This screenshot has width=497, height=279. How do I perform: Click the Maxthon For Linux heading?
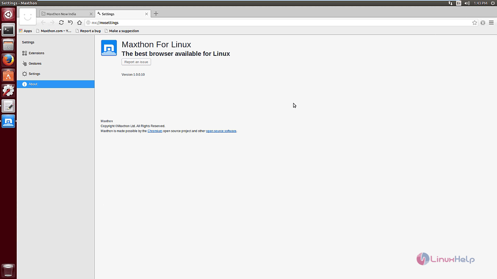coord(156,45)
